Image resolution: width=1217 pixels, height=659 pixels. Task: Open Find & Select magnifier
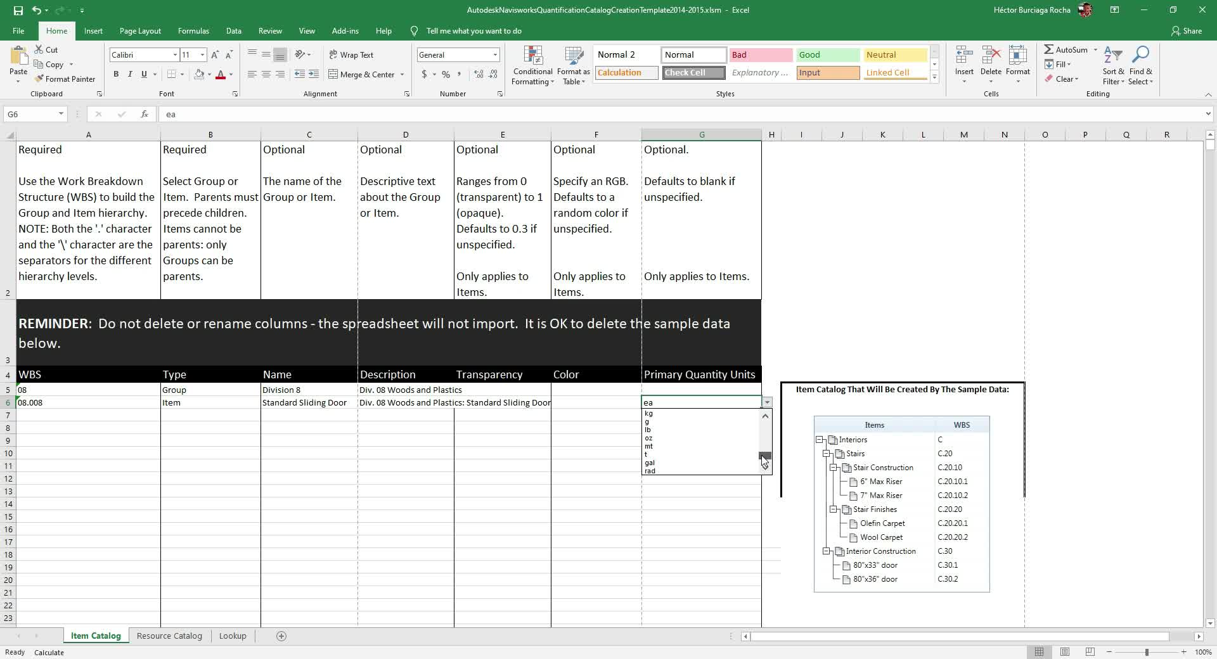(1141, 65)
